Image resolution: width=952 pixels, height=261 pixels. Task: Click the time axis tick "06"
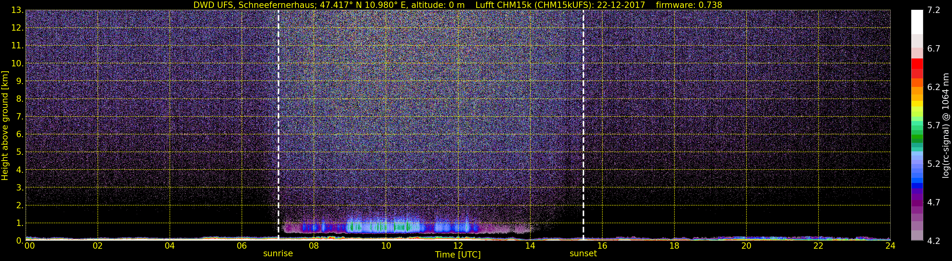[242, 246]
